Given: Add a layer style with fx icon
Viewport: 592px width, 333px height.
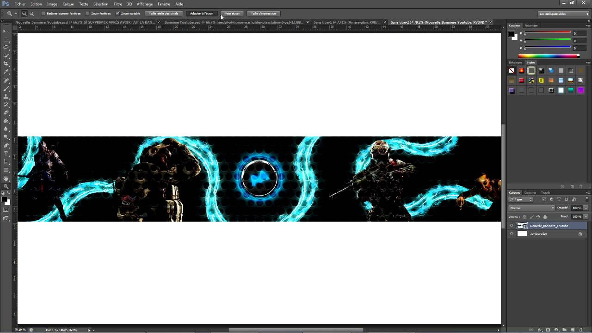Looking at the screenshot, I should coord(539,330).
